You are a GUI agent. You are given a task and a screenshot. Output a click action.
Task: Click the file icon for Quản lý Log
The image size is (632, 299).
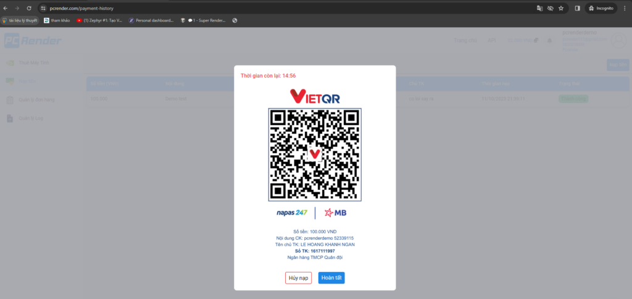[10, 118]
